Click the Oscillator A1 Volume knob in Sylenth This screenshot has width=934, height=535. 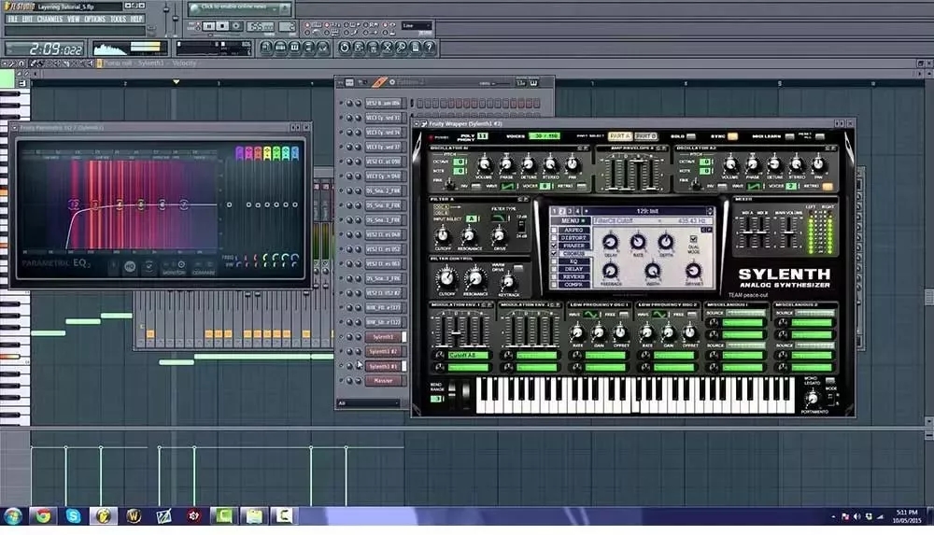483,164
